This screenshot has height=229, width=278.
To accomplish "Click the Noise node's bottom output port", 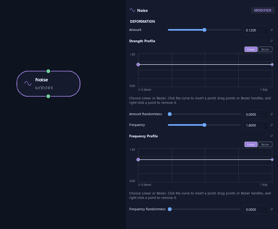I will [48, 96].
